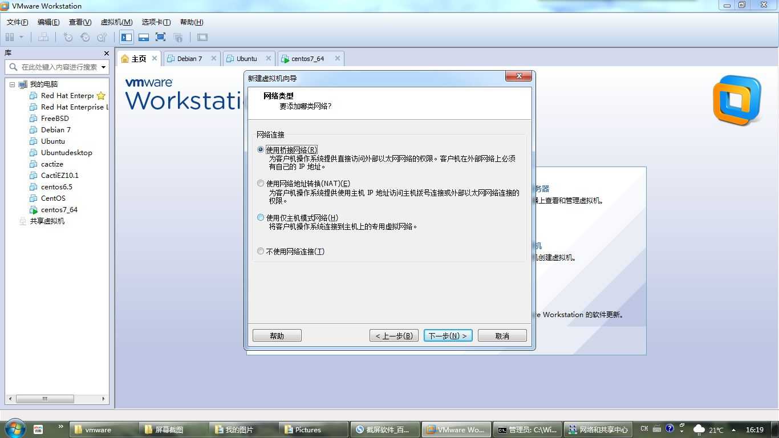779x438 pixels.
Task: Open the Windows Start button
Action: tap(15, 428)
